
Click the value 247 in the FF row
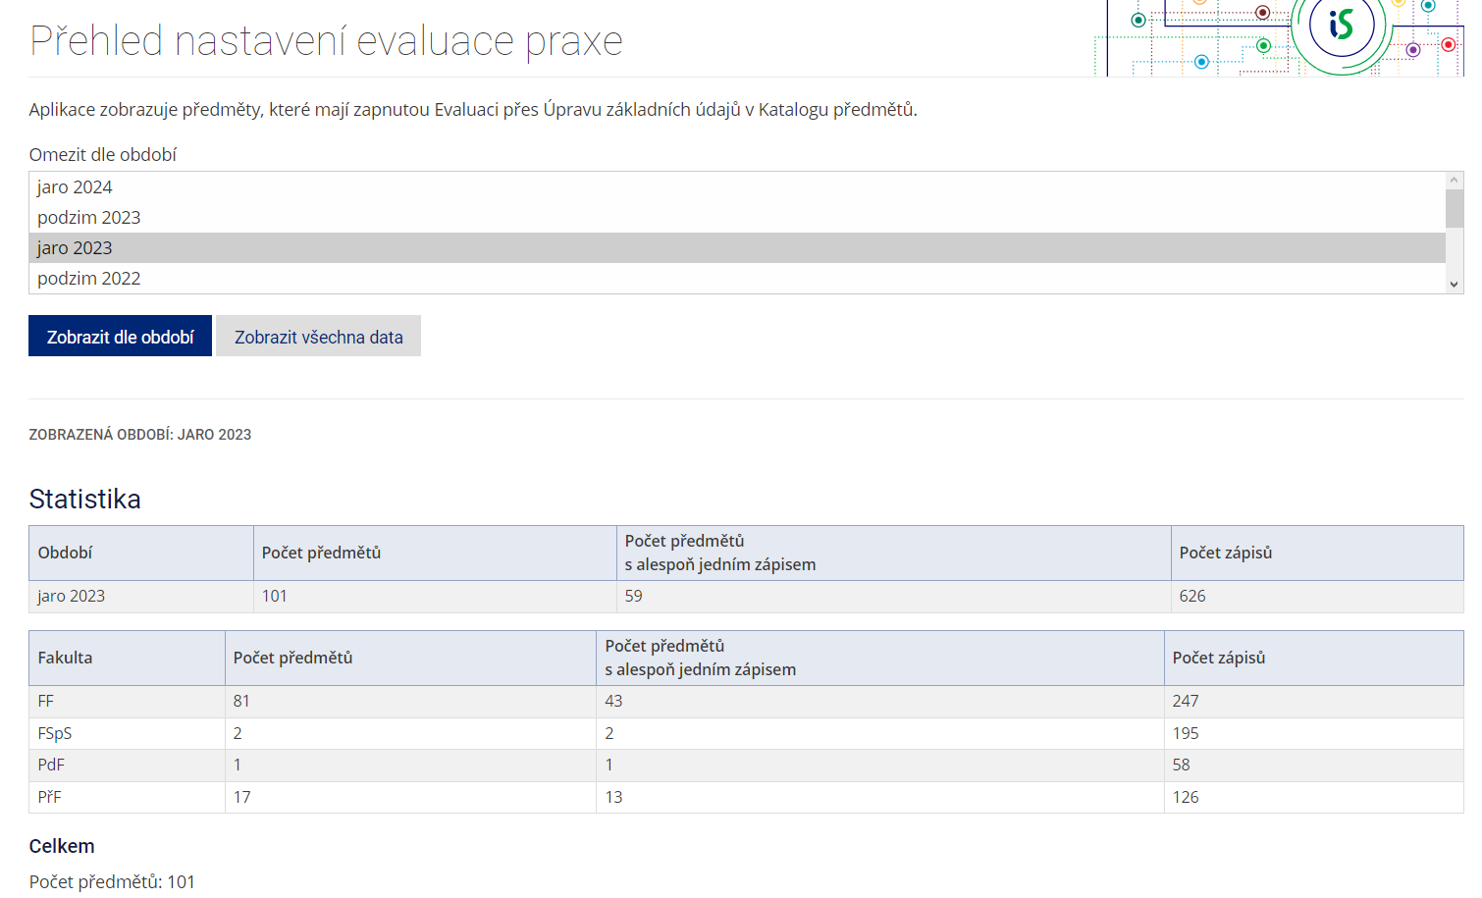pyautogui.click(x=1186, y=701)
